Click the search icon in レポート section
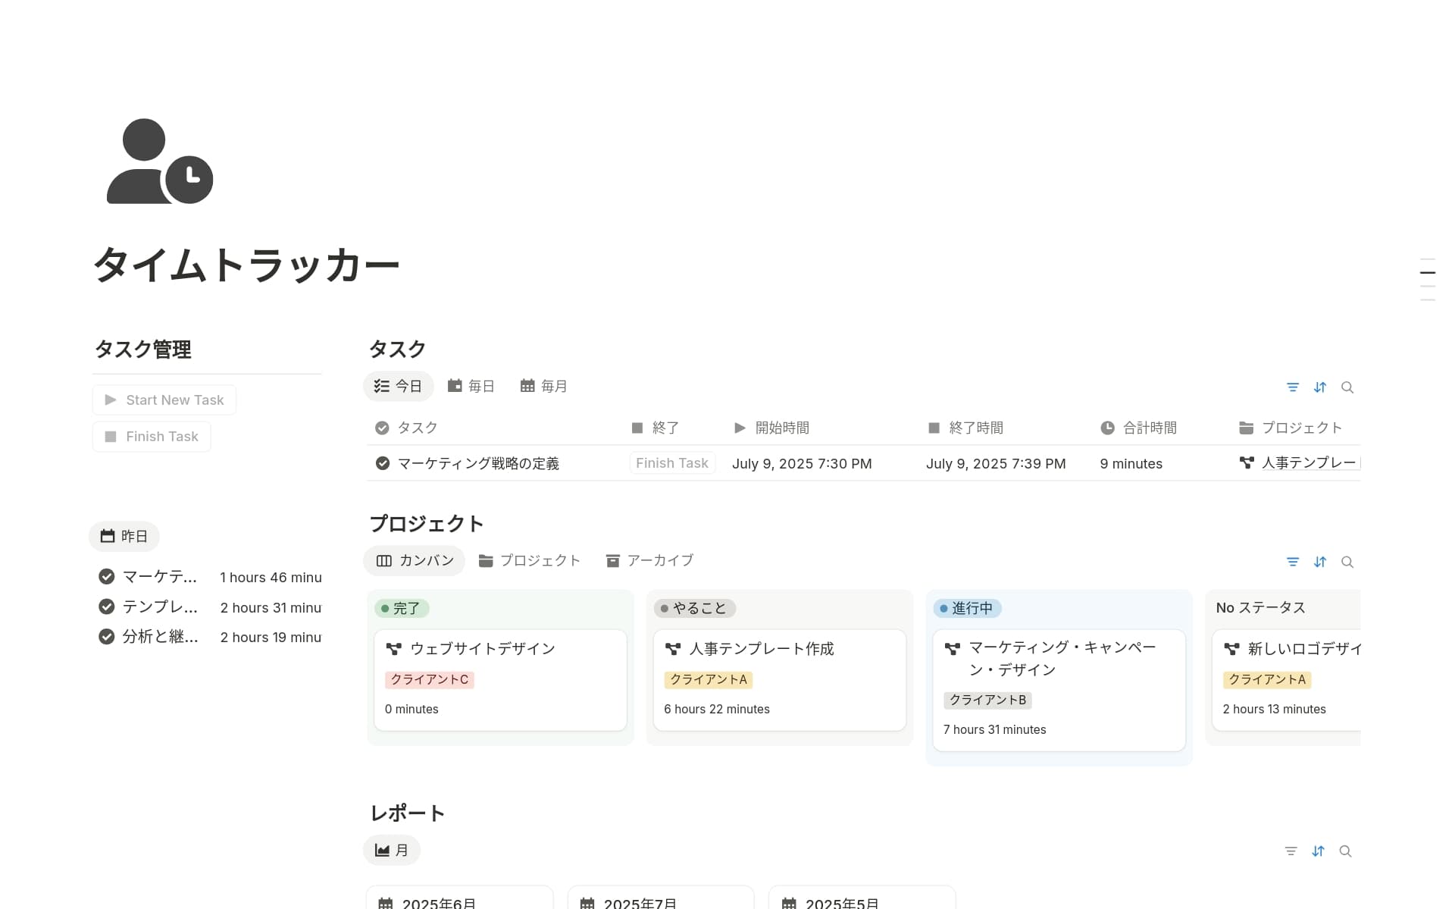This screenshot has height=909, width=1455. point(1345,851)
